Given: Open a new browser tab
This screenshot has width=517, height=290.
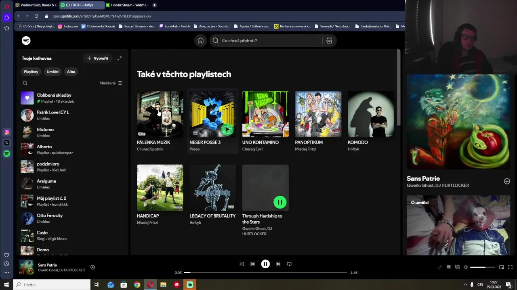Looking at the screenshot, I should (155, 5).
